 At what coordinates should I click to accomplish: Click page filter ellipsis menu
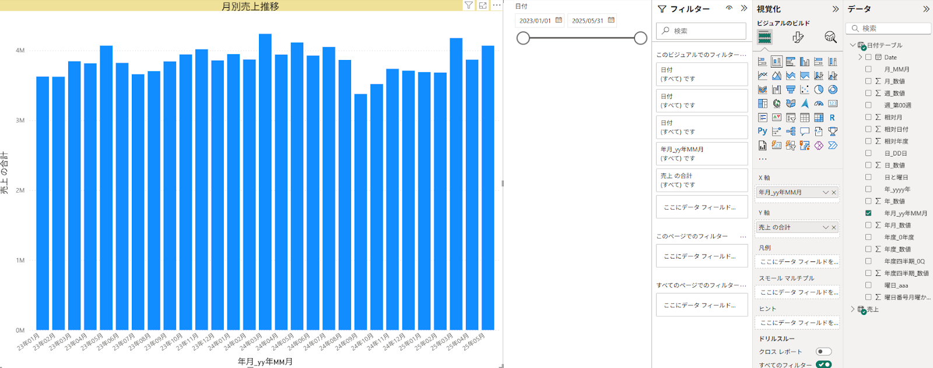tap(743, 236)
